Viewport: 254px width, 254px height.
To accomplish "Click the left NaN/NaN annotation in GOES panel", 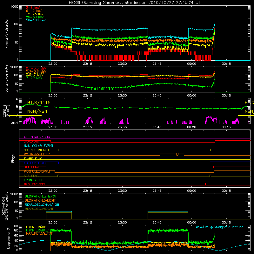I will point(37,111).
